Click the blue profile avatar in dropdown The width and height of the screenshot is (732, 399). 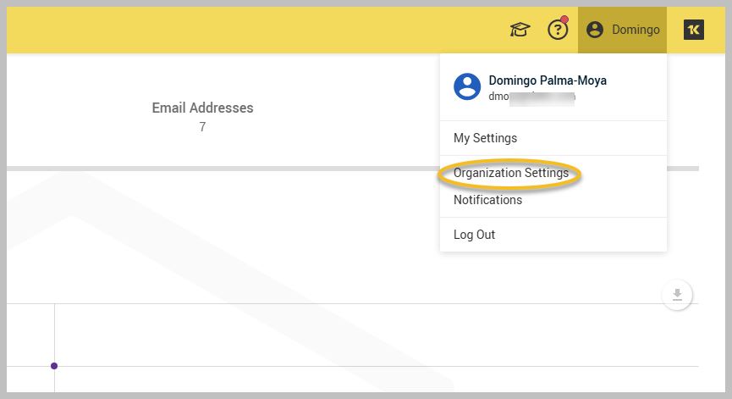(467, 86)
